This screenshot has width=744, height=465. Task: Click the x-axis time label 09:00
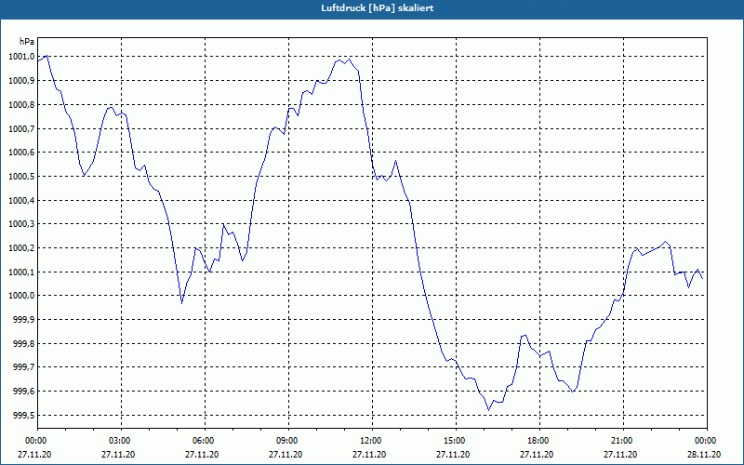tap(288, 441)
